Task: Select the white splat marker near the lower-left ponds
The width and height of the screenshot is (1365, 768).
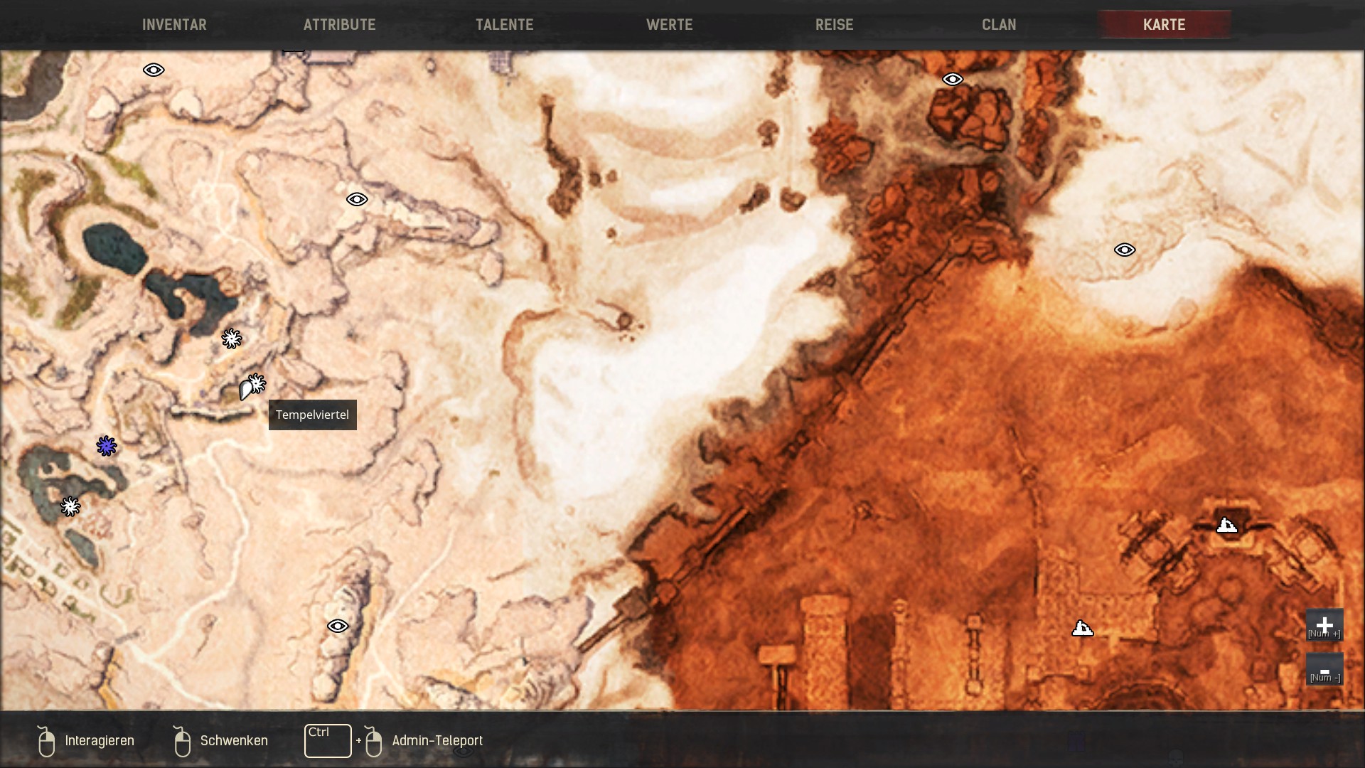Action: click(x=70, y=506)
